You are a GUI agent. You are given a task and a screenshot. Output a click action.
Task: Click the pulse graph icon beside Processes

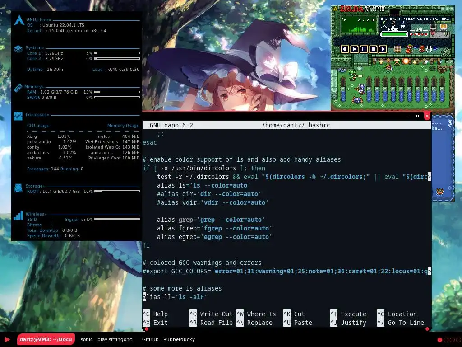click(18, 116)
